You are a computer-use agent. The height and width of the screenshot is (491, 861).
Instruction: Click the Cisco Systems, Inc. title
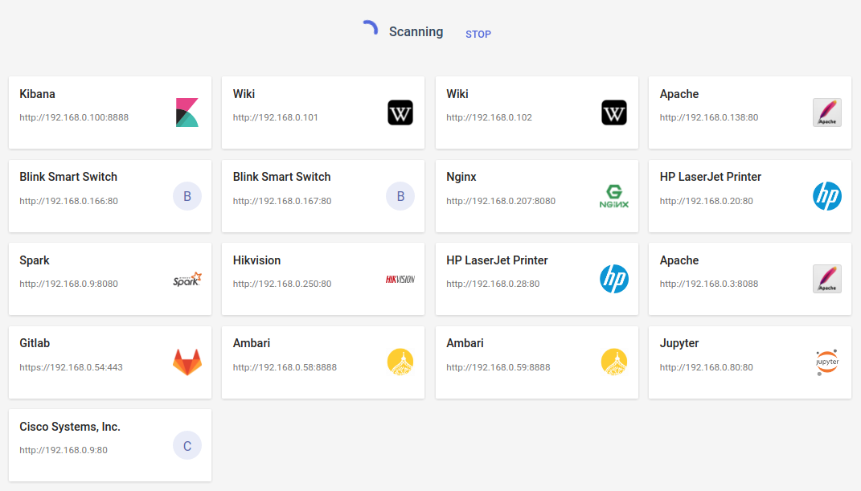click(70, 426)
